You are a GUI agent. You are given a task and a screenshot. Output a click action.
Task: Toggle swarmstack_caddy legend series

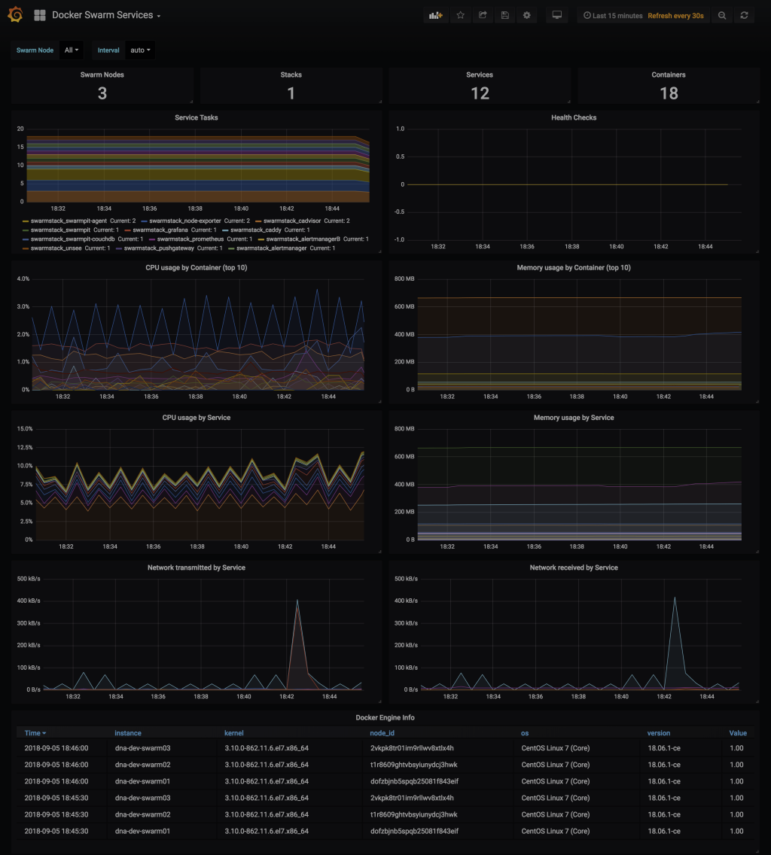(256, 230)
